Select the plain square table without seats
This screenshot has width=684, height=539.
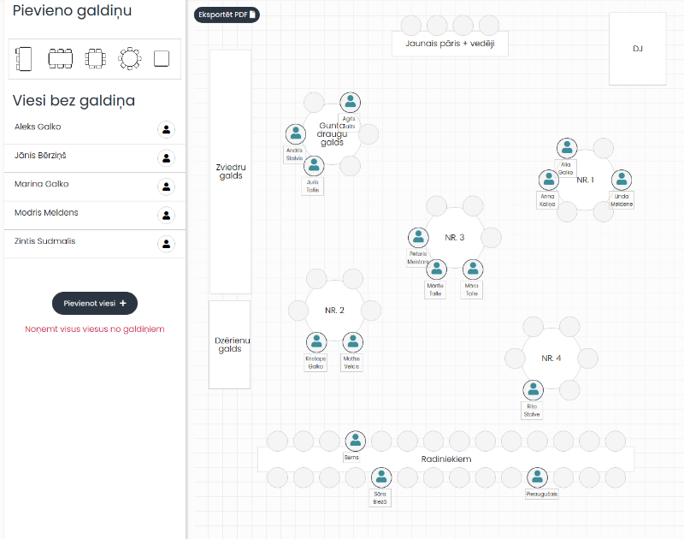coord(162,58)
